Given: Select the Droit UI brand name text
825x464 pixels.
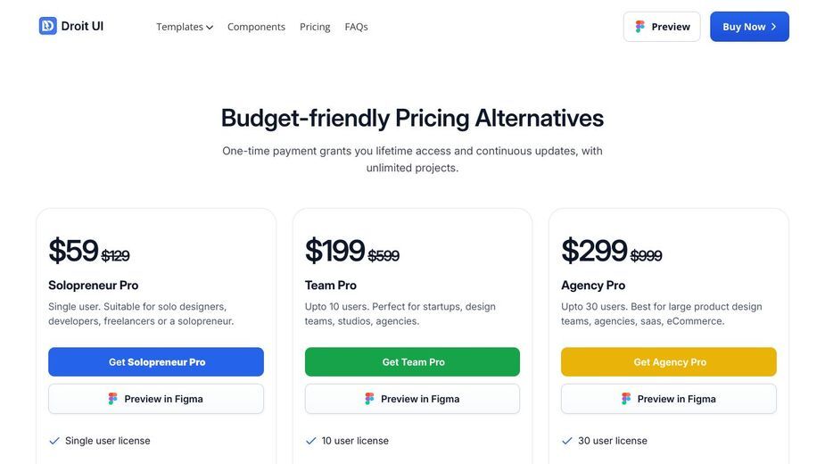Looking at the screenshot, I should tap(82, 26).
